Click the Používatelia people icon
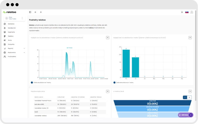 5,57
